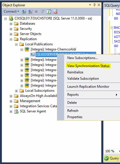
Task: Click the Integration Services Catalogs folder icon
Action: 16,106
